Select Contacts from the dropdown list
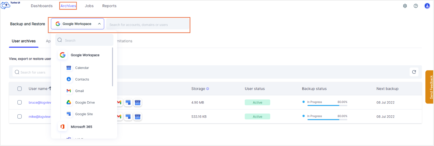The height and width of the screenshot is (146, 434). click(82, 79)
